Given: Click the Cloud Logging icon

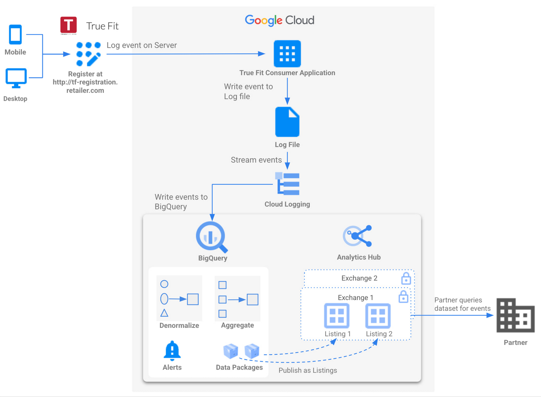Looking at the screenshot, I should pyautogui.click(x=287, y=184).
